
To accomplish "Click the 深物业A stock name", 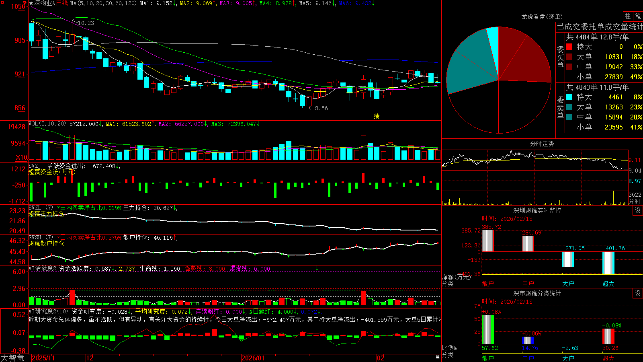I will click(x=45, y=3).
